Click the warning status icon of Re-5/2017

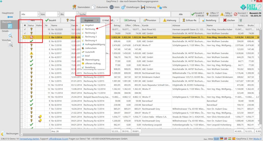[x=31, y=53]
